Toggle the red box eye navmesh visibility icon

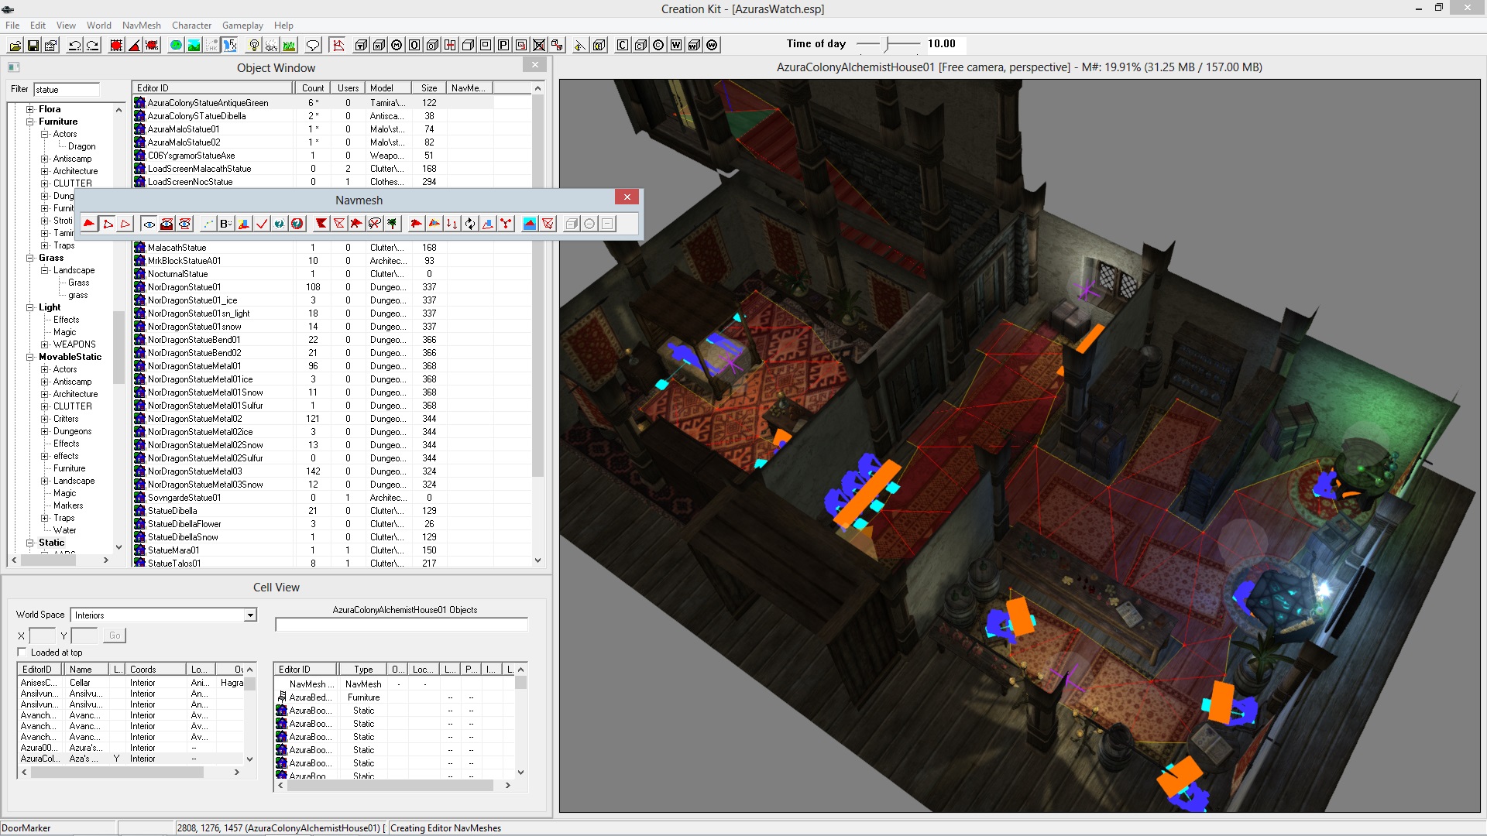167,224
